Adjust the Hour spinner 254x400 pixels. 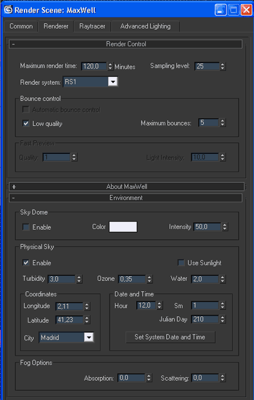click(x=160, y=305)
